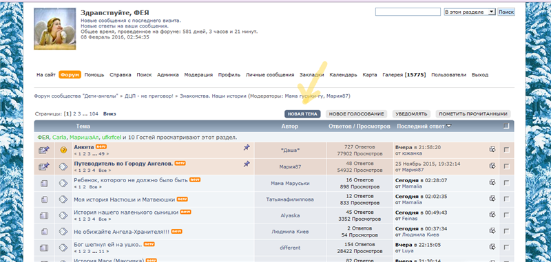Show all pages via 'Все' under Ребенок, которого
The height and width of the screenshot is (262, 551).
pos(93,186)
